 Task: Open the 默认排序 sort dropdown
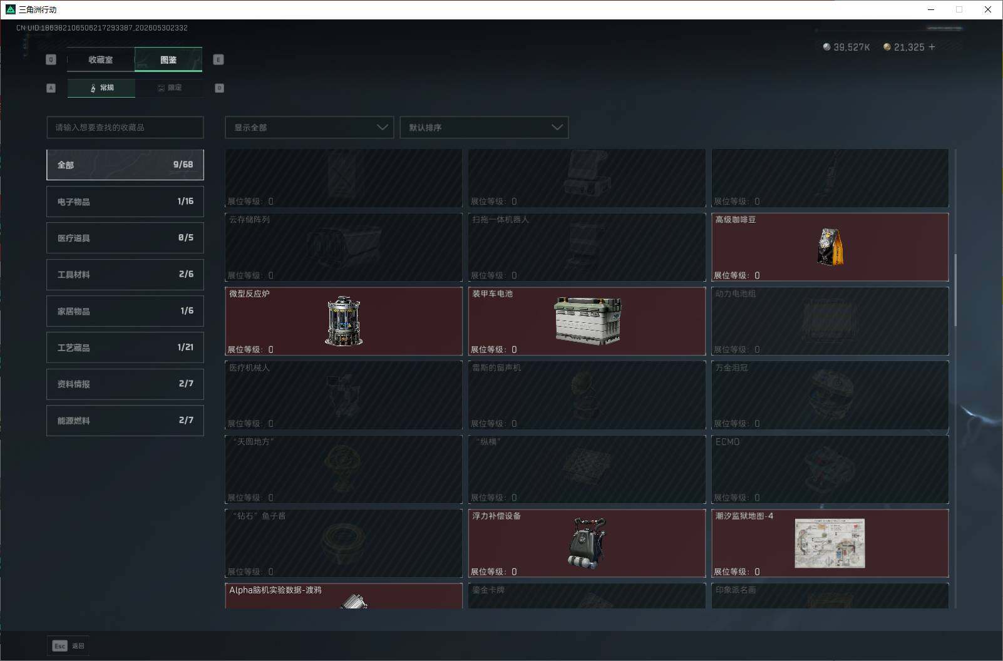click(484, 127)
